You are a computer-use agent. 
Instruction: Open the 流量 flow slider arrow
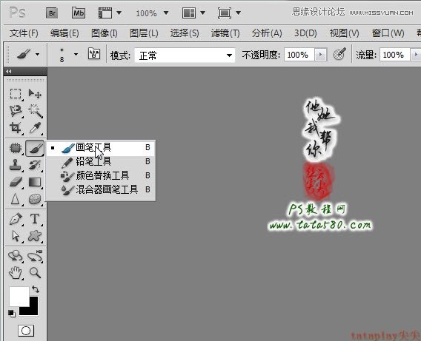pos(415,55)
